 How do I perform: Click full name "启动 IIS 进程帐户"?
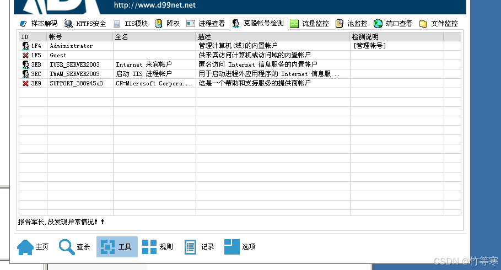tap(144, 74)
